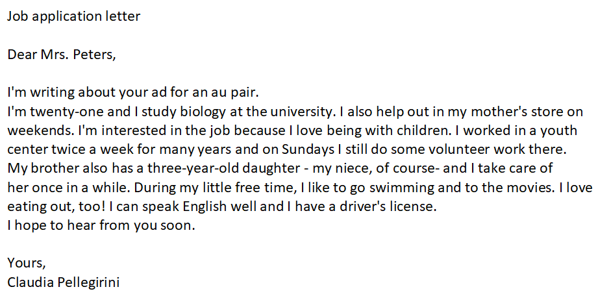Click the word 'children'
Image resolution: width=611 pixels, height=298 pixels.
coord(419,131)
